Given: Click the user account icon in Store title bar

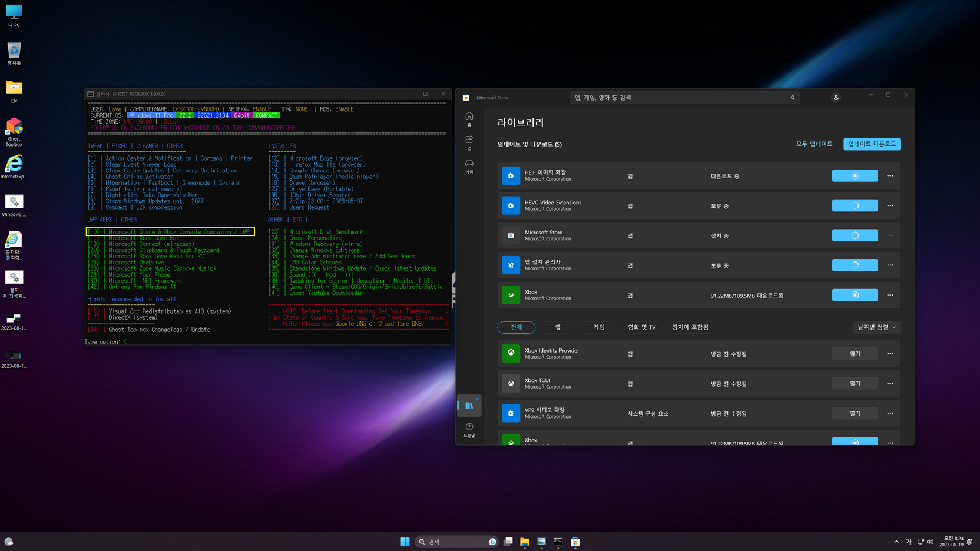Looking at the screenshot, I should (x=836, y=98).
